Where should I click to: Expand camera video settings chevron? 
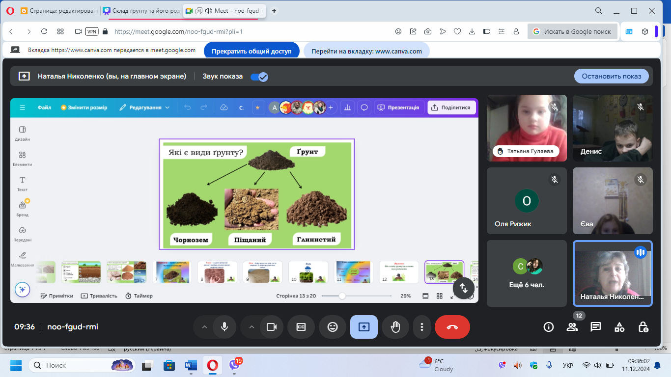[252, 327]
